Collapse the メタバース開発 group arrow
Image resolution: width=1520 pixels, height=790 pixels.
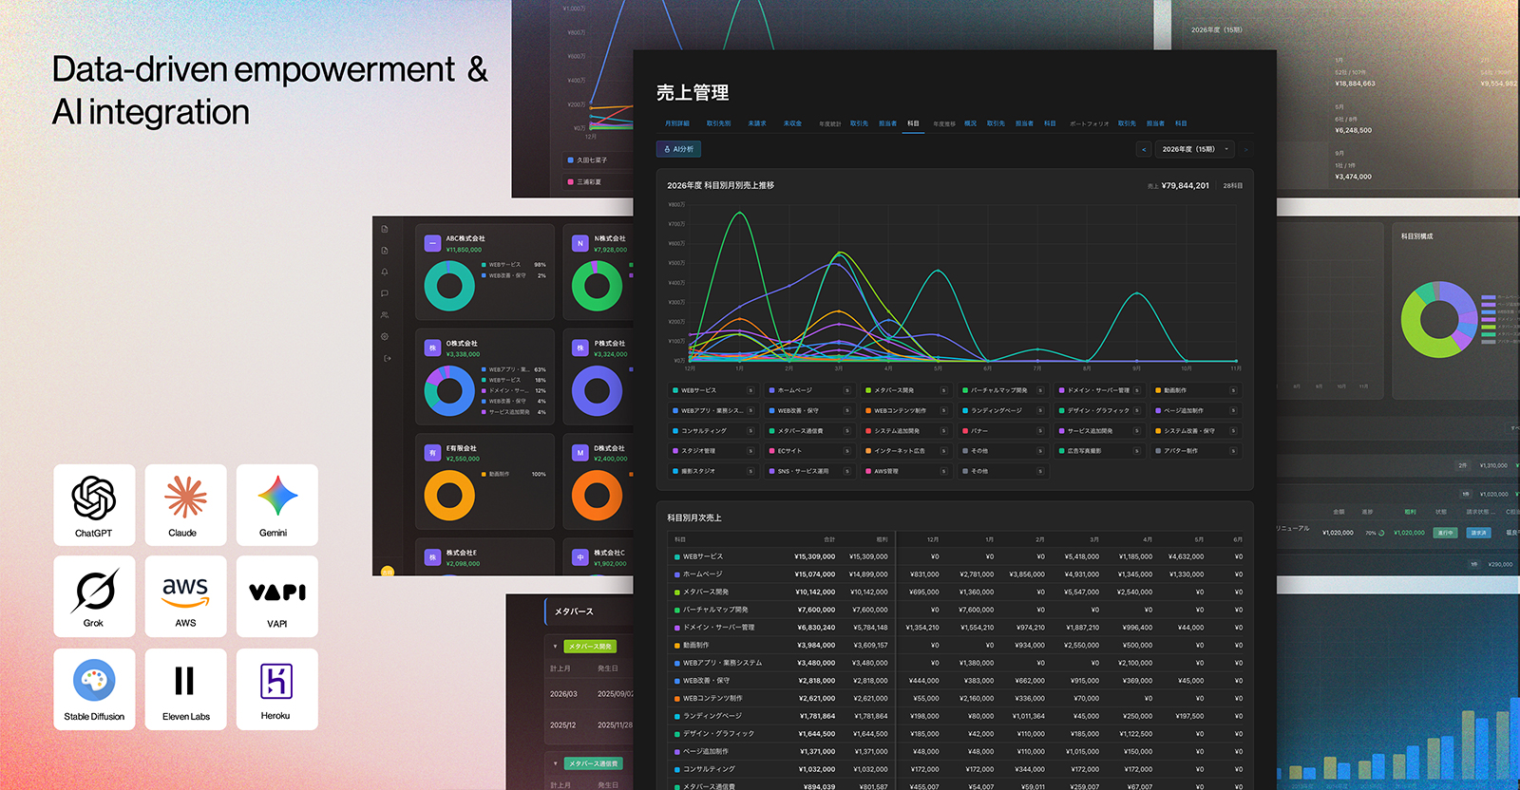555,647
